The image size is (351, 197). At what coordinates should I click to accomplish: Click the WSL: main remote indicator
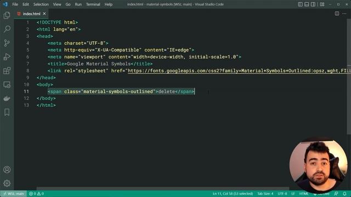point(13,194)
